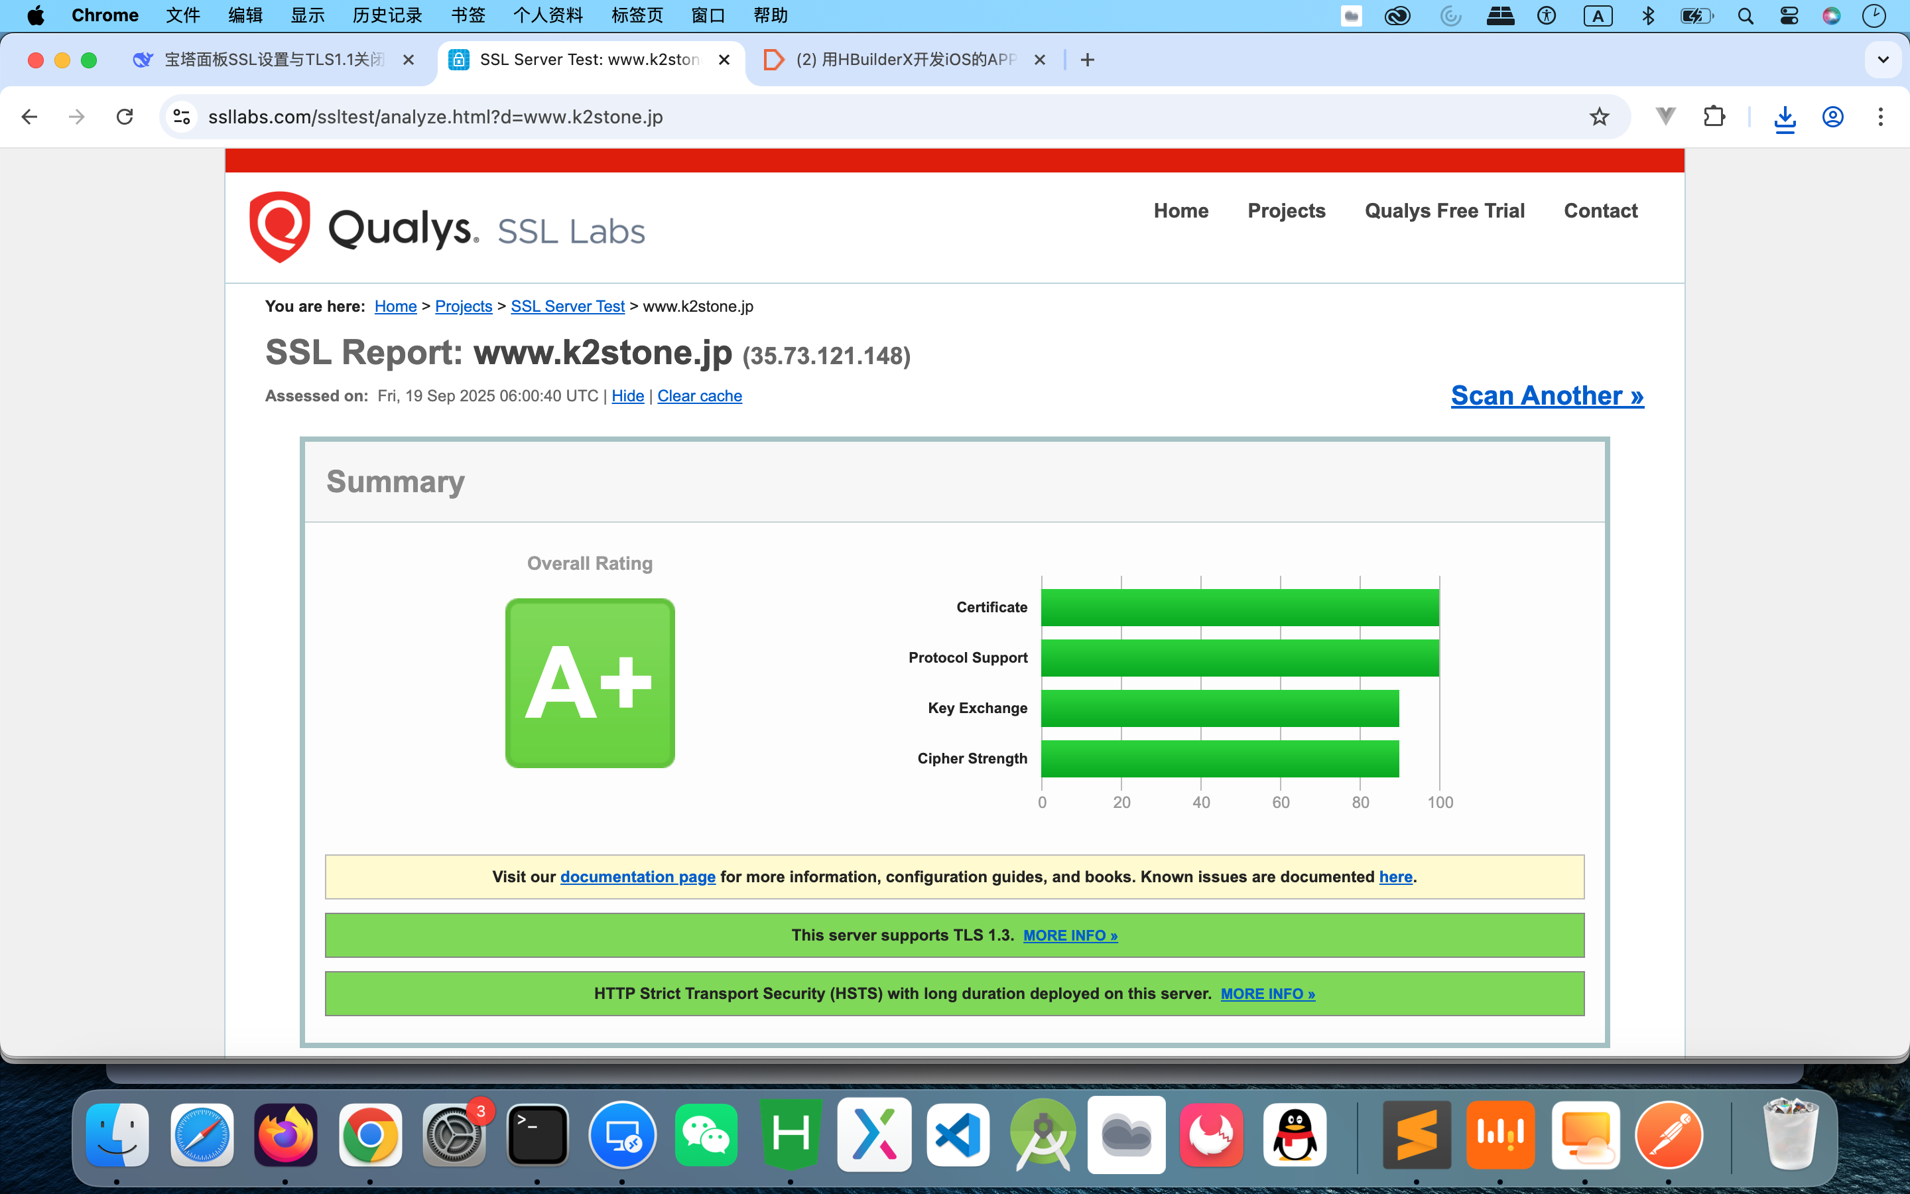
Task: Click the browser back arrow
Action: [30, 117]
